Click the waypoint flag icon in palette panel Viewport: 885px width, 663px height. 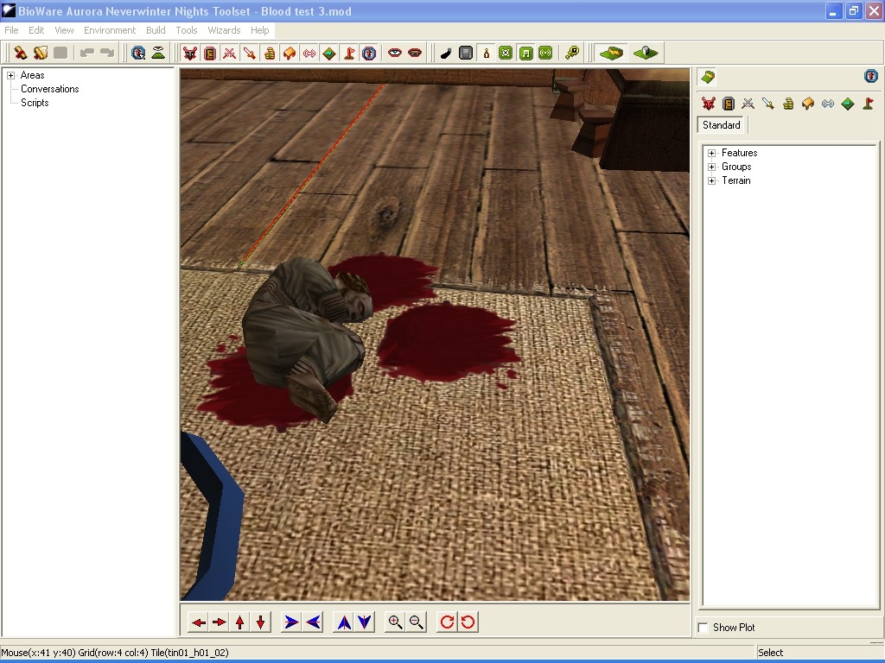868,104
